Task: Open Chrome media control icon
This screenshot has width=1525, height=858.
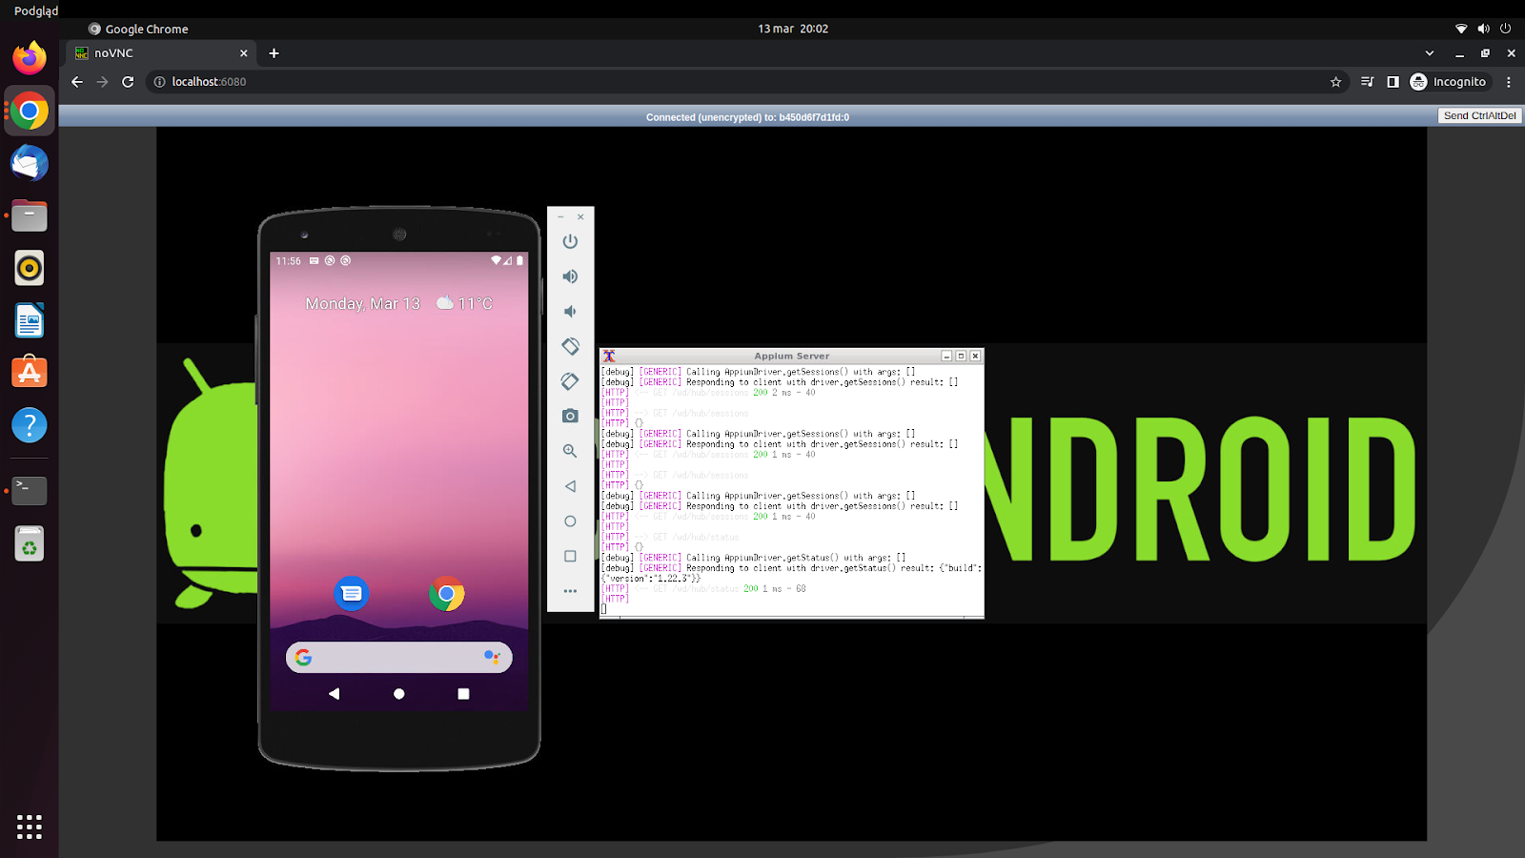Action: point(1367,82)
